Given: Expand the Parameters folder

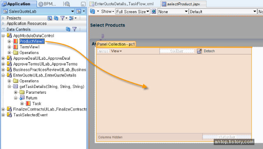Looking at the screenshot, I should coord(16,92).
